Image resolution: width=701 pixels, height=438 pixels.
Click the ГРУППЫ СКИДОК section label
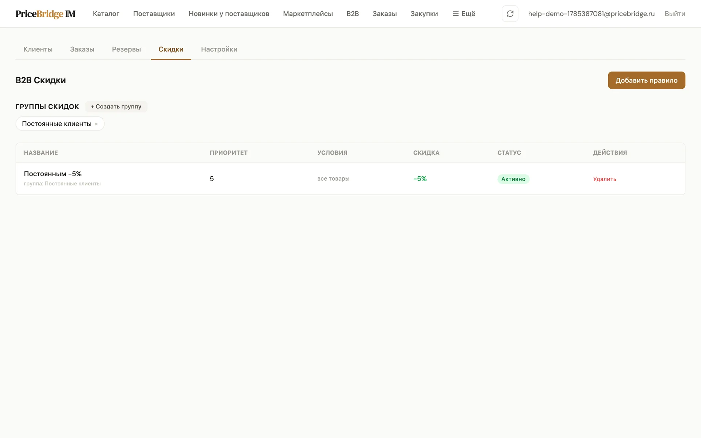click(47, 107)
